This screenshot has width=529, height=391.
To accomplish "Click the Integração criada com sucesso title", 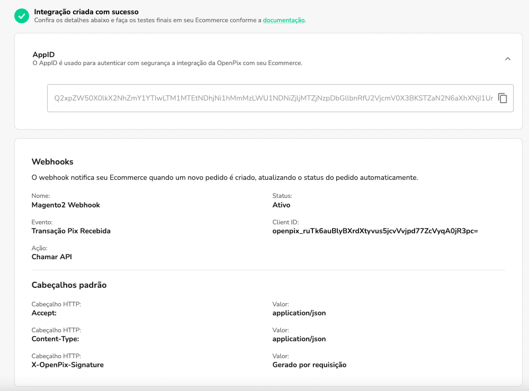I will [86, 12].
